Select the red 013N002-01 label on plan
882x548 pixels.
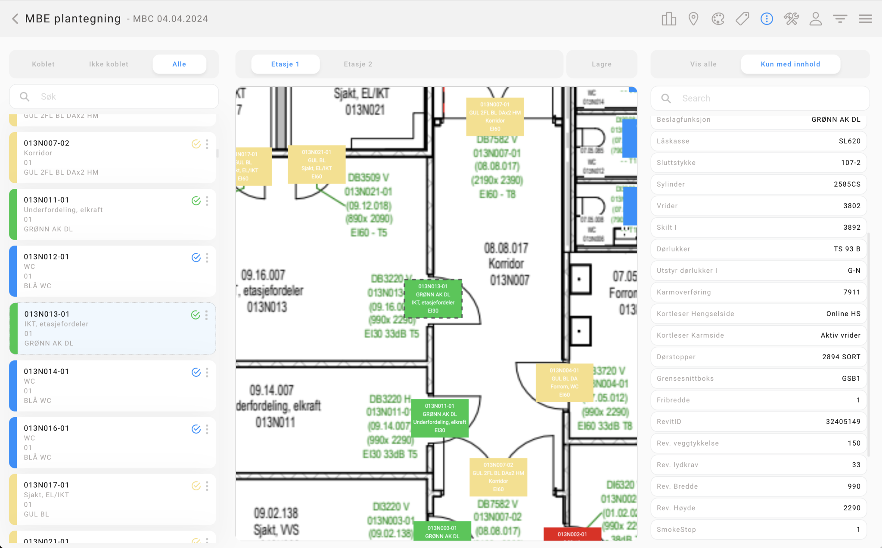(572, 534)
